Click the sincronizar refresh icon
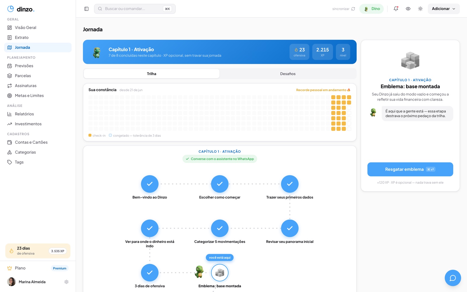 [x=353, y=9]
